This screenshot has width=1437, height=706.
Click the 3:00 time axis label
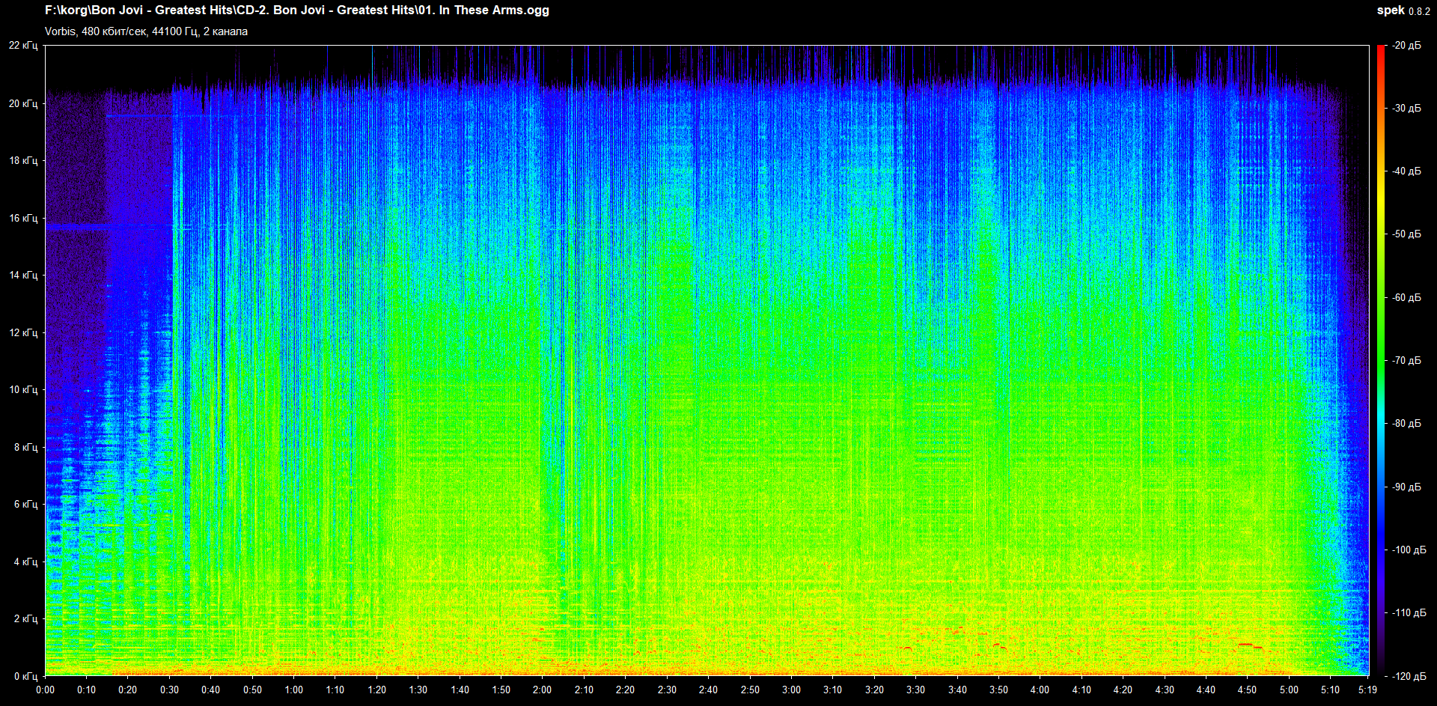point(791,690)
